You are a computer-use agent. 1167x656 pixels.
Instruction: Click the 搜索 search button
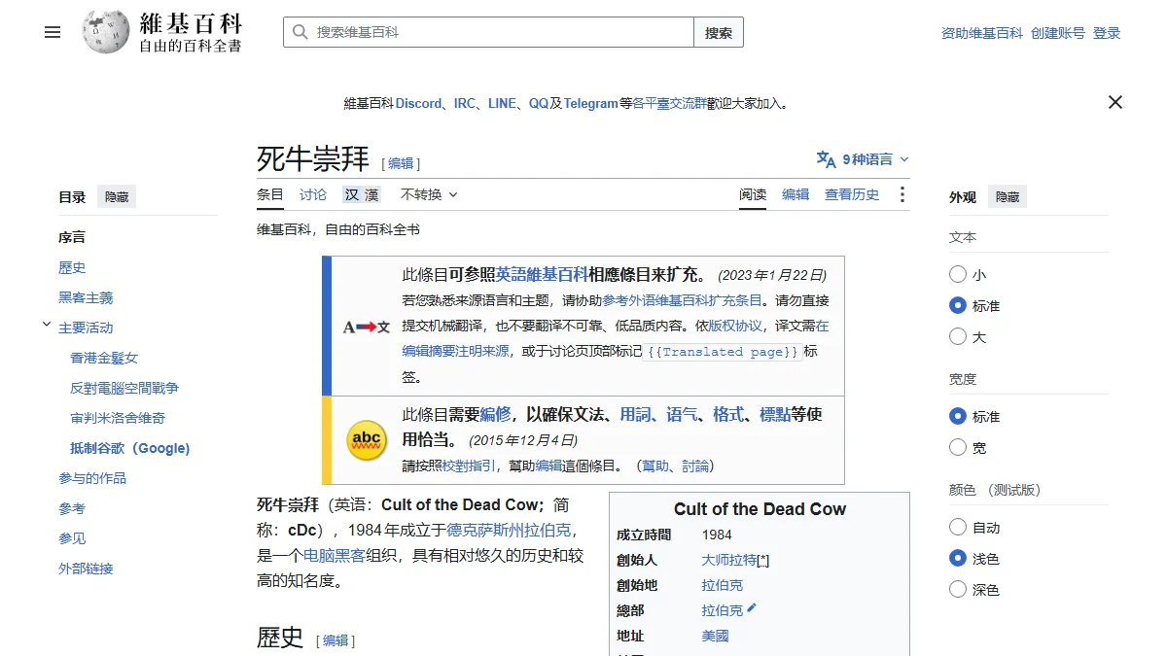tap(719, 32)
